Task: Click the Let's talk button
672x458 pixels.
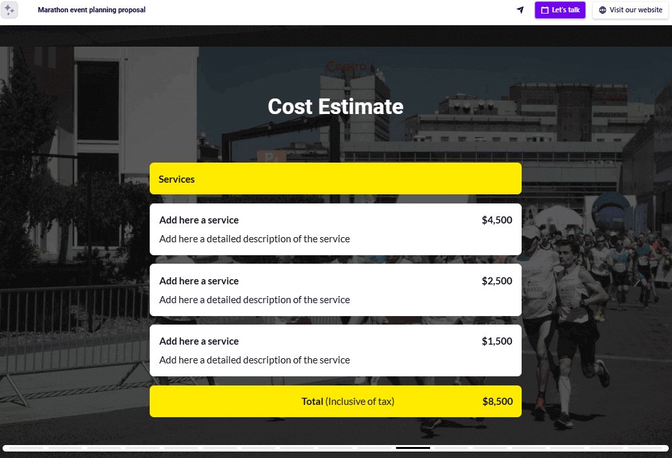Action: pos(560,10)
